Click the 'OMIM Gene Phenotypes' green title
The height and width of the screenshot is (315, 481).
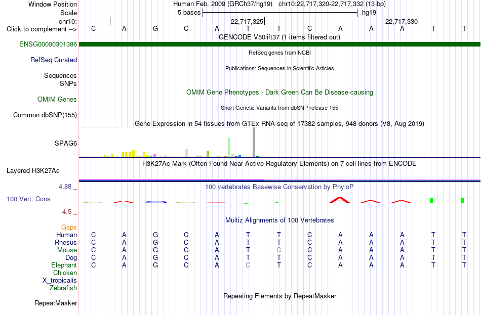(279, 92)
